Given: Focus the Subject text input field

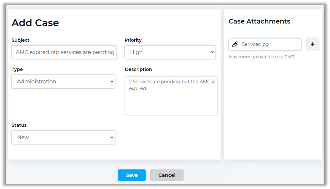Looking at the screenshot, I should [x=64, y=52].
